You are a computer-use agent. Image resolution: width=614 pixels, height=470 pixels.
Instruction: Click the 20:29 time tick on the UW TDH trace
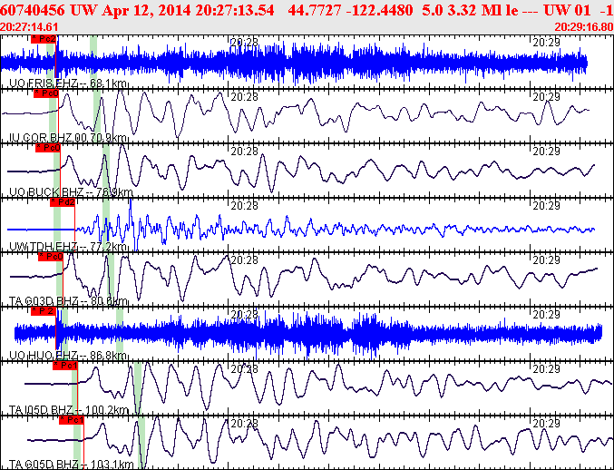(546, 205)
